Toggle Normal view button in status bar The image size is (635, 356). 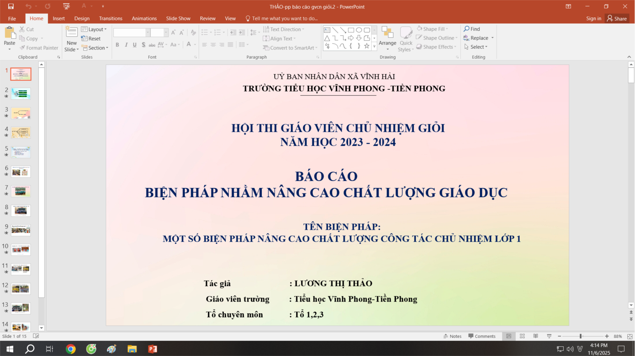[x=509, y=336]
